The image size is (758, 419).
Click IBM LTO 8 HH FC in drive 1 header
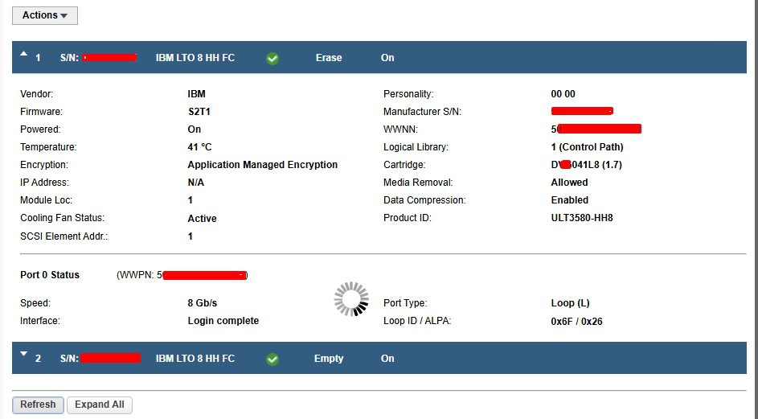coord(195,58)
